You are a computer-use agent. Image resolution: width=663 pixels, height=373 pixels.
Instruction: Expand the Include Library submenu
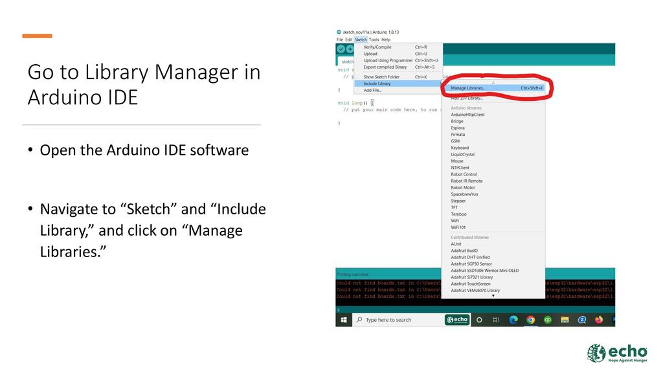pos(377,84)
